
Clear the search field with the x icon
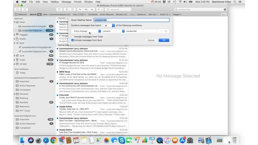pos(225,10)
